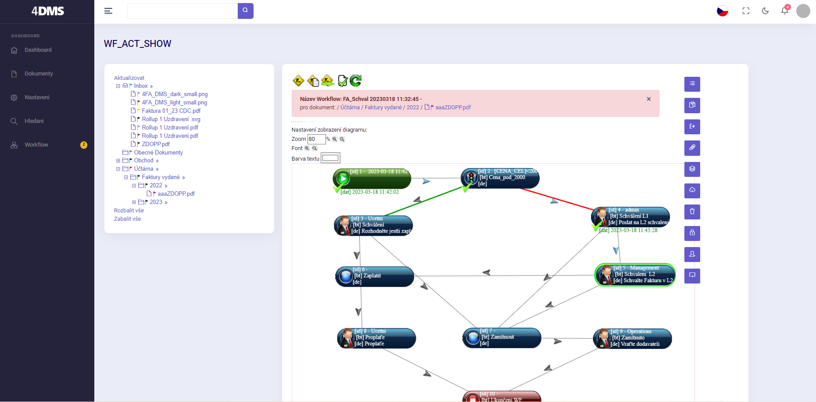This screenshot has width=816, height=402.
Task: Toggle fullscreen mode in header
Action: coord(746,11)
